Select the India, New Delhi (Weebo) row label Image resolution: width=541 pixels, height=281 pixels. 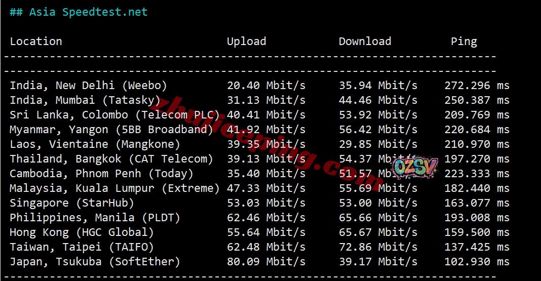(88, 86)
